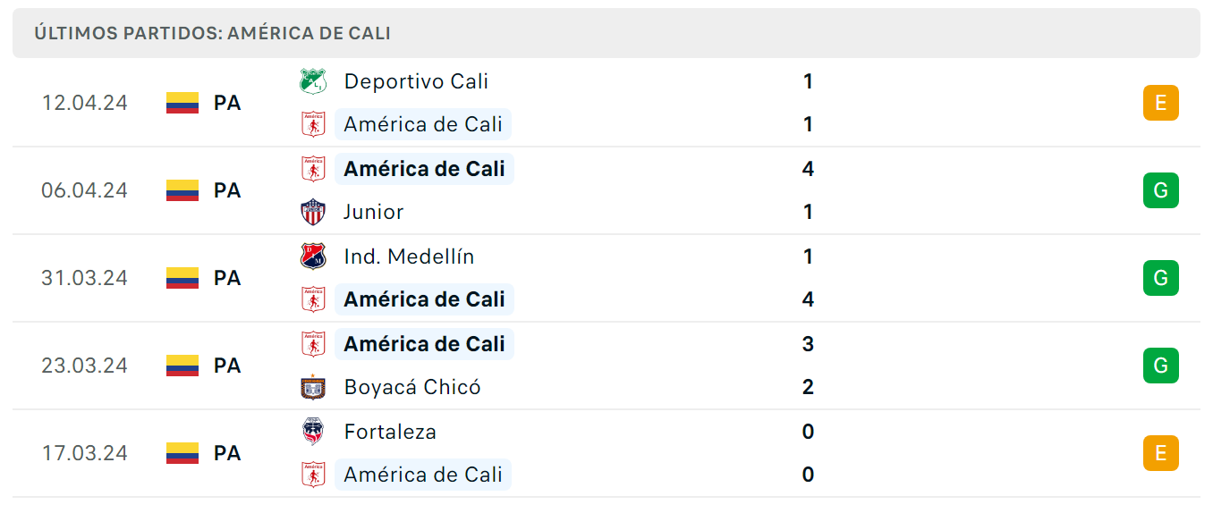Select the Fortaleza team name
Image resolution: width=1213 pixels, height=513 pixels.
pyautogui.click(x=390, y=432)
